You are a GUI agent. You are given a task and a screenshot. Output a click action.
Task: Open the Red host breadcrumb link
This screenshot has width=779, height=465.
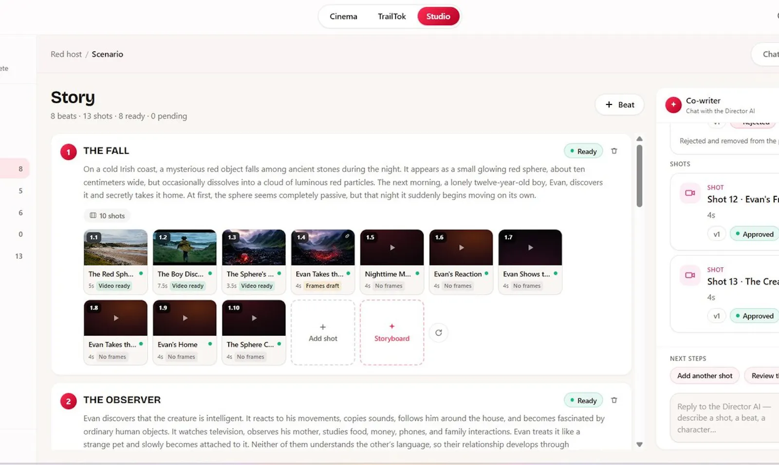tap(66, 54)
